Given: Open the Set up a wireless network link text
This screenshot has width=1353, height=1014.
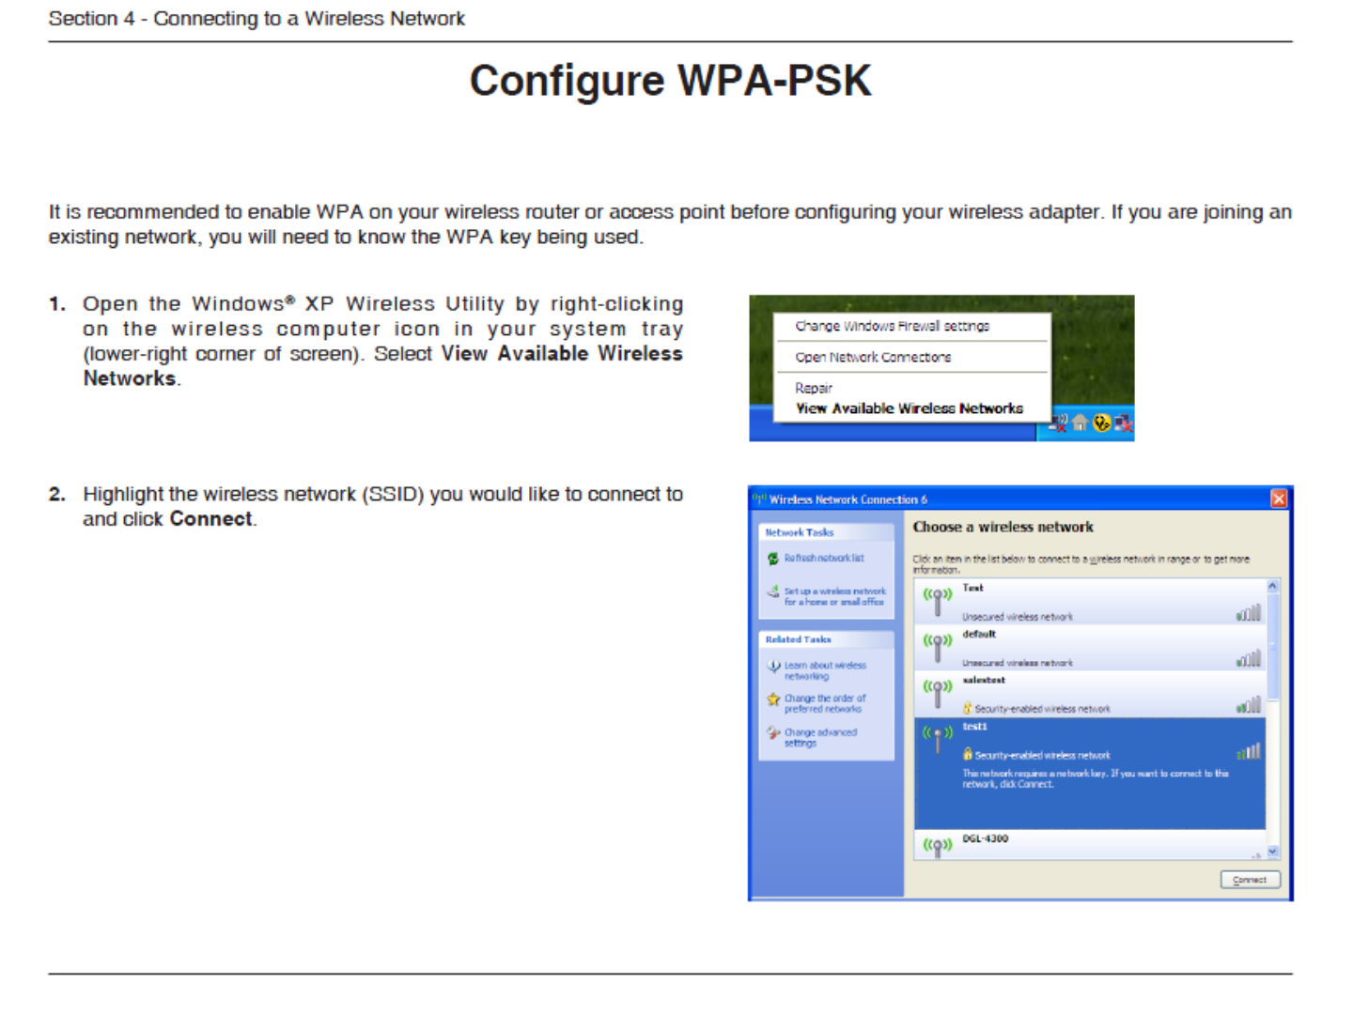Looking at the screenshot, I should click(834, 597).
